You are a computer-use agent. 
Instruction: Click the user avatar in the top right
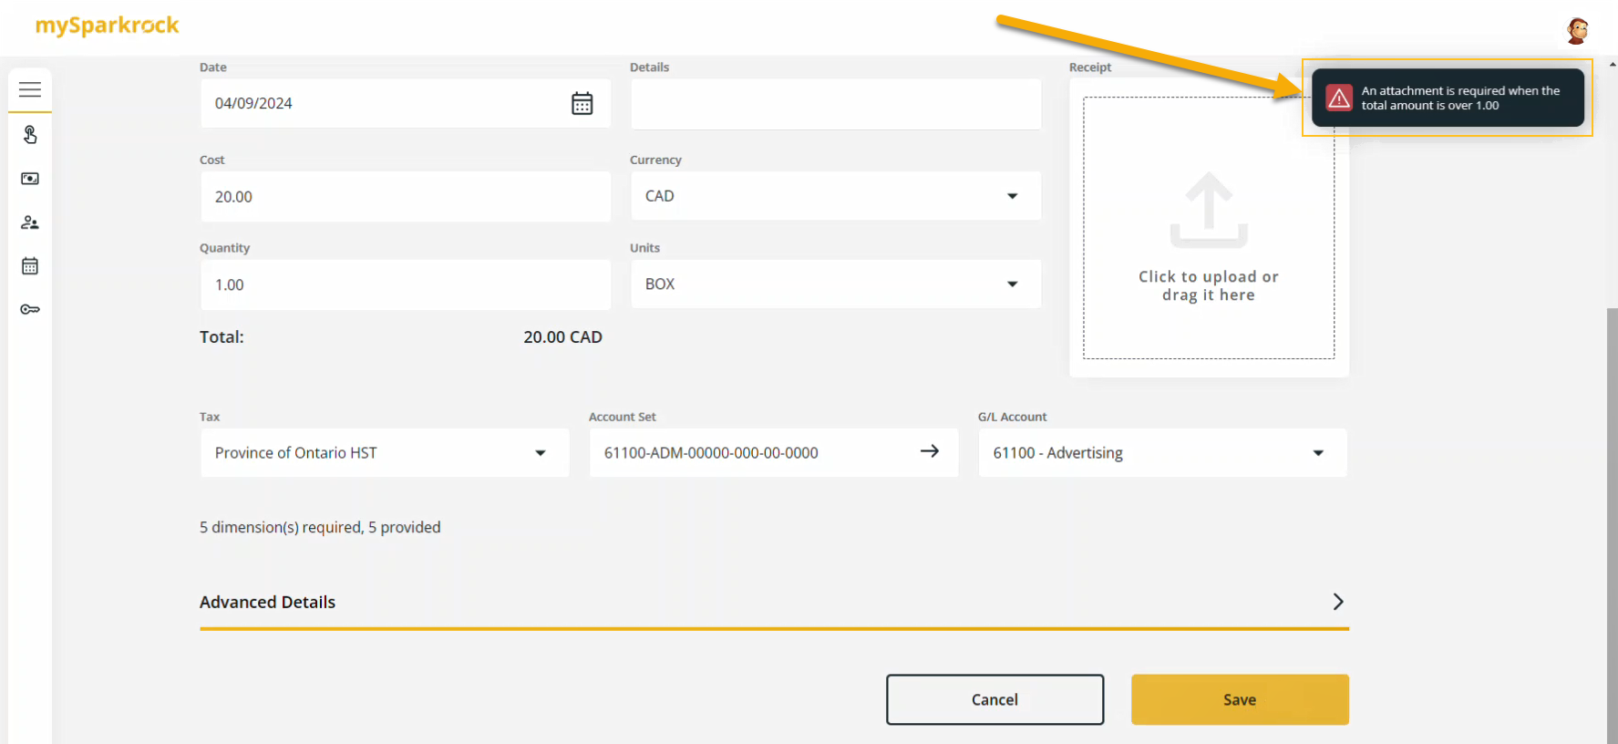[x=1577, y=31]
